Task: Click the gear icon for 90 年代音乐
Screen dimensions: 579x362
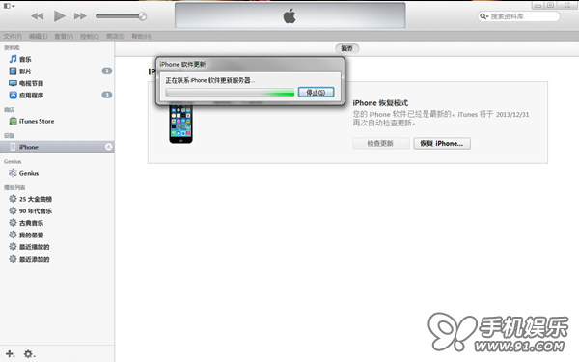Action: pyautogui.click(x=13, y=210)
